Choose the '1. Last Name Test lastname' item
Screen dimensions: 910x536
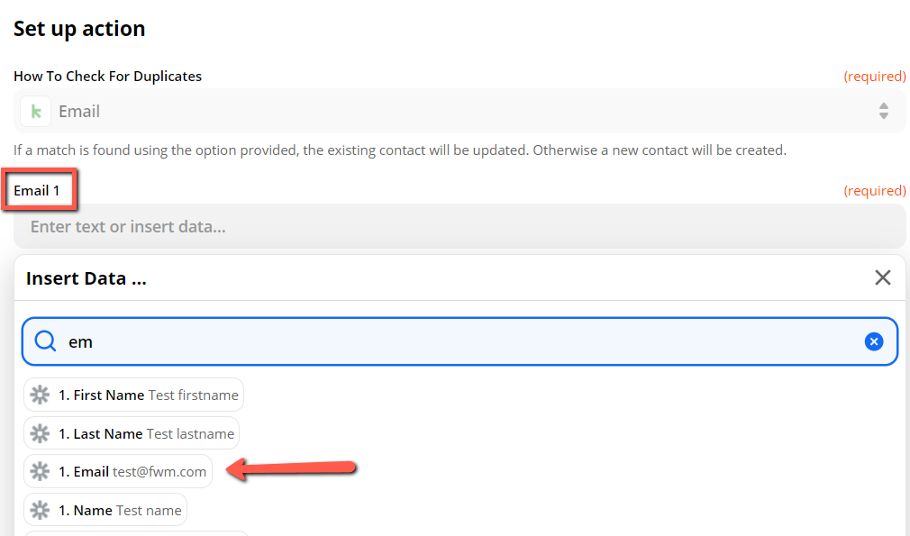(x=146, y=433)
